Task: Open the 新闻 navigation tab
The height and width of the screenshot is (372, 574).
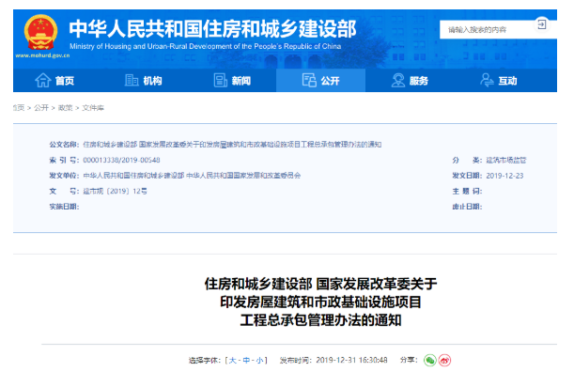Action: click(x=232, y=80)
